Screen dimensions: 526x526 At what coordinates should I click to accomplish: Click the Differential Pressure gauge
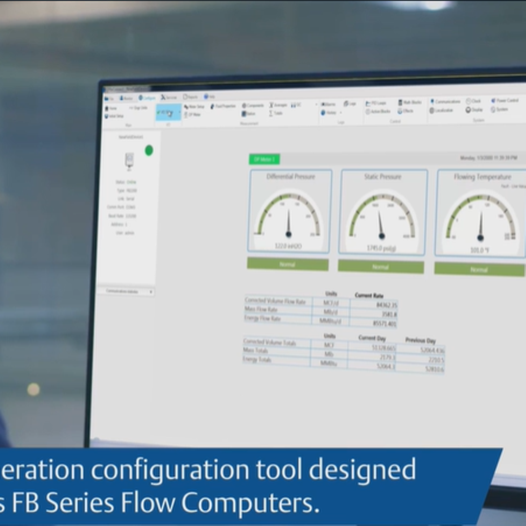click(x=289, y=211)
